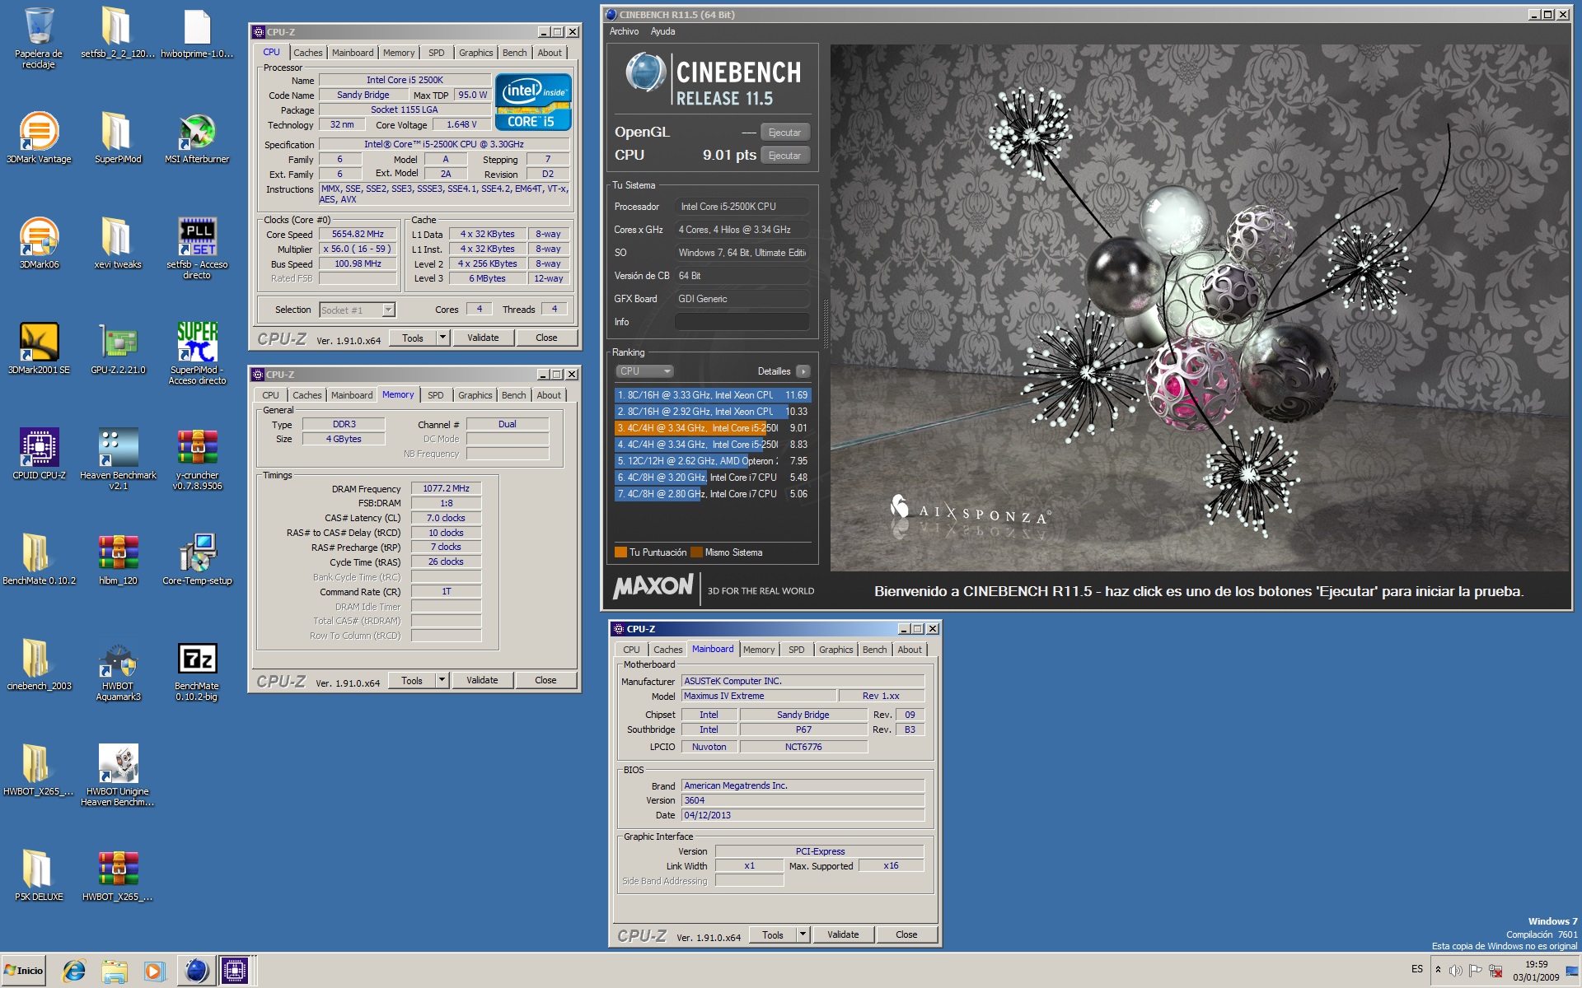Viewport: 1582px width, 988px height.
Task: Select ranking row 1 8C/16H @ 3.33 GHz
Action: coord(713,395)
